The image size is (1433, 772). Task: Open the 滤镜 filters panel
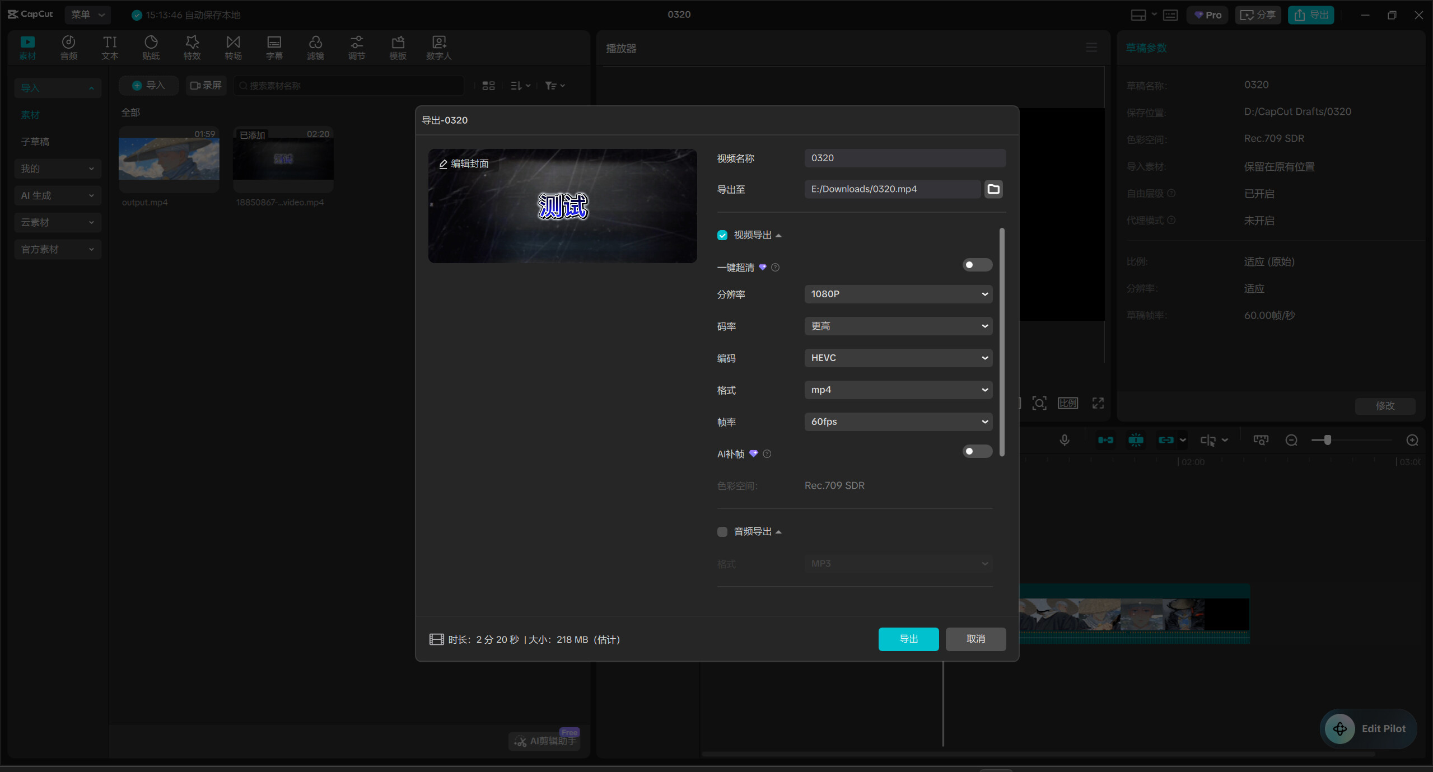pyautogui.click(x=315, y=48)
